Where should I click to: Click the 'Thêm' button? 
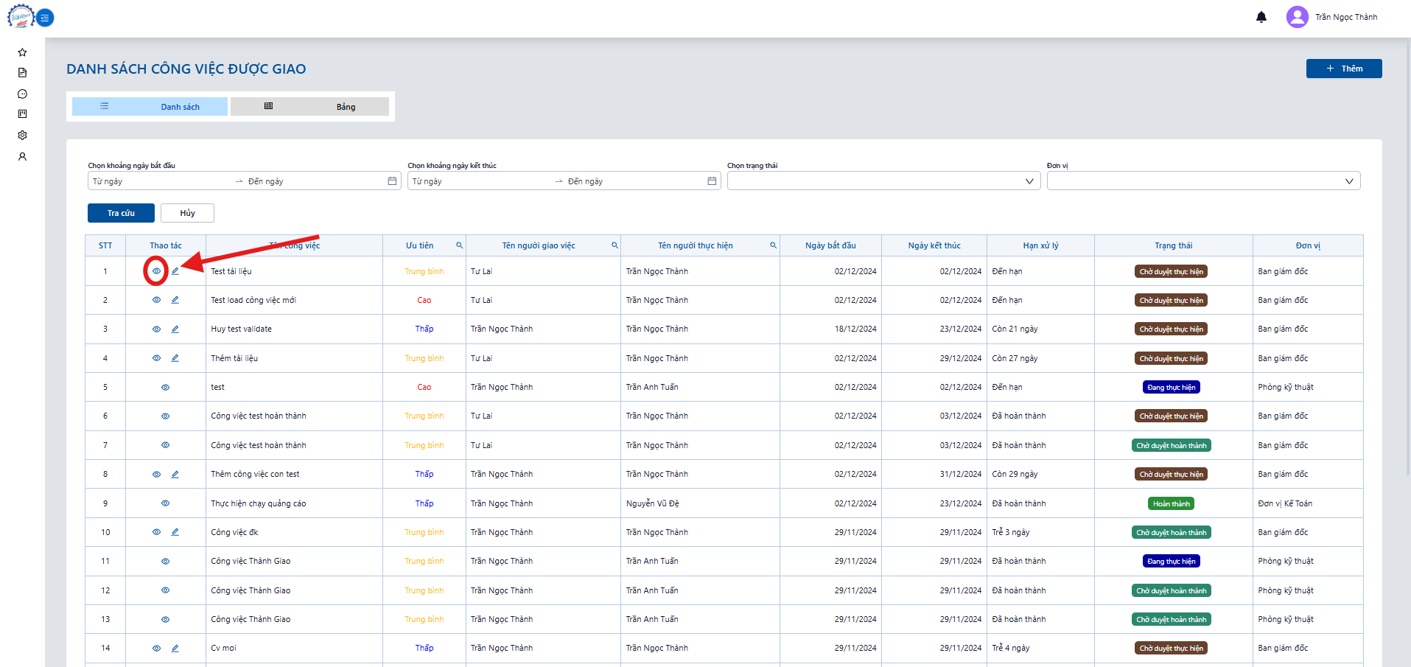1344,69
